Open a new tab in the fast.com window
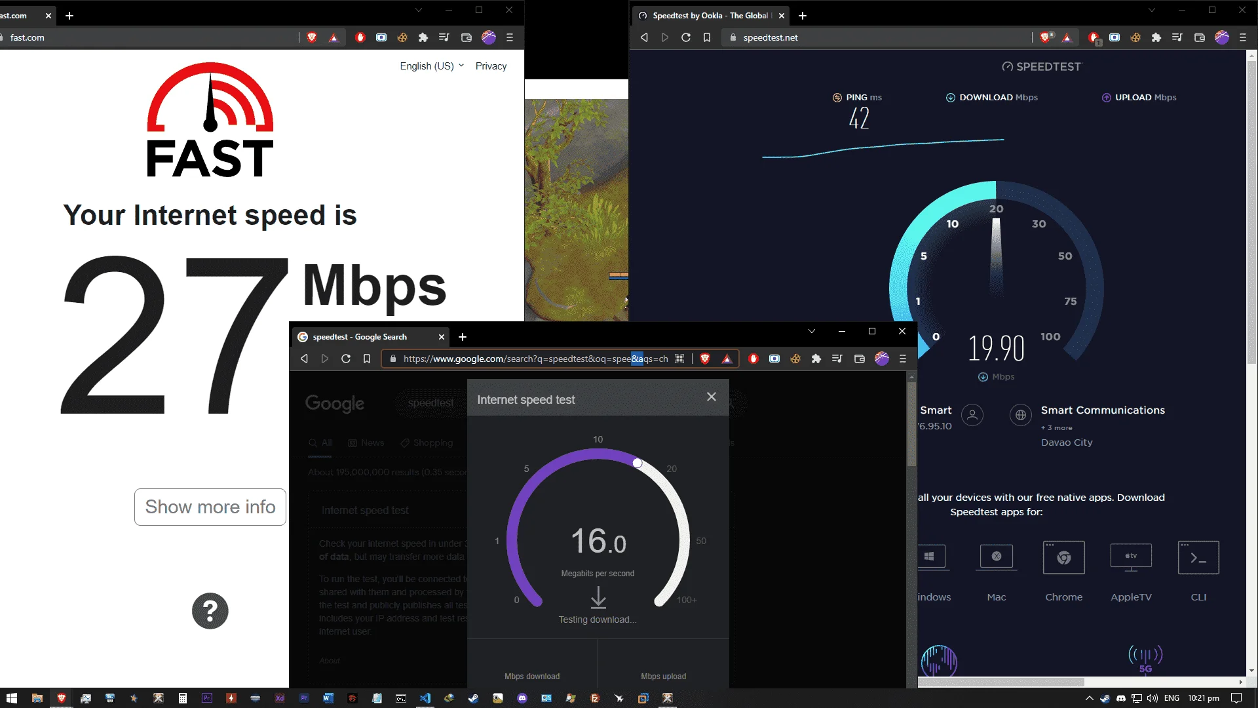The height and width of the screenshot is (708, 1258). point(69,16)
